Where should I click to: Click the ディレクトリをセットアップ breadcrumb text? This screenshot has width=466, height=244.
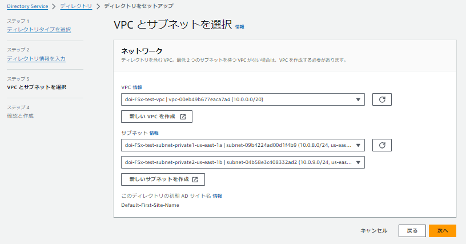click(x=139, y=6)
